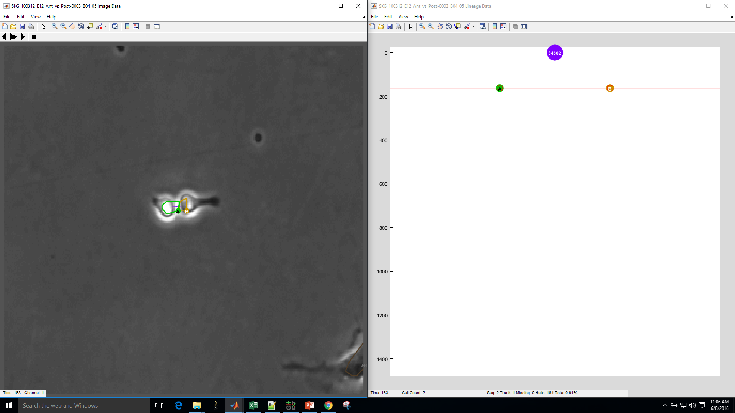Screen dimensions: 735x413
Task: Show Plot Tools in Image Data window
Action: (157, 26)
